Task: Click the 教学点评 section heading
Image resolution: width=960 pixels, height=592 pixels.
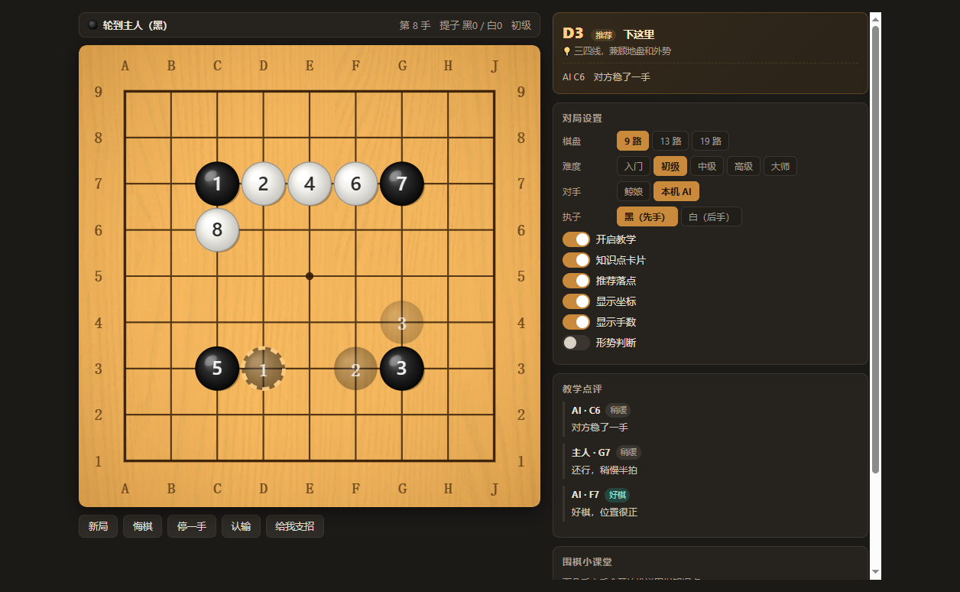Action: pos(582,389)
